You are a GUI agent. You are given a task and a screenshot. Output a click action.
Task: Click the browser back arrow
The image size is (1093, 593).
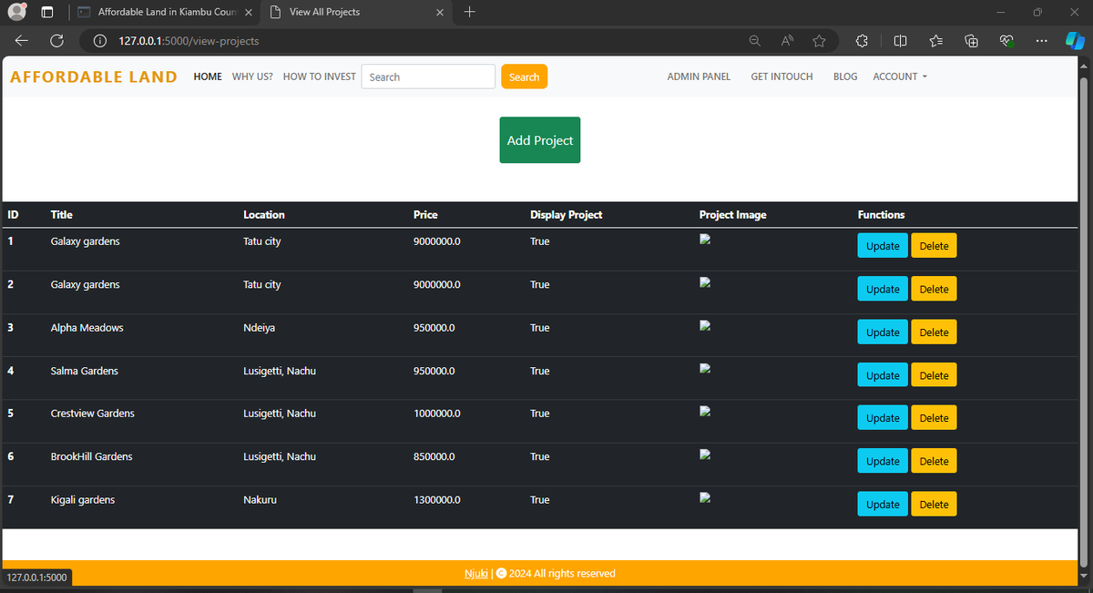(x=22, y=41)
